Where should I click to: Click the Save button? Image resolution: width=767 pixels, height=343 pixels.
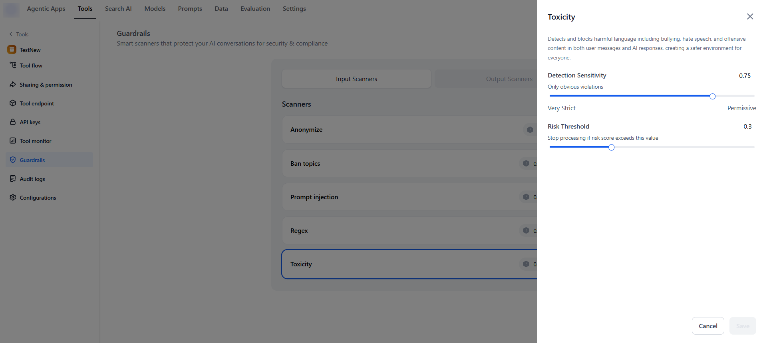click(742, 326)
